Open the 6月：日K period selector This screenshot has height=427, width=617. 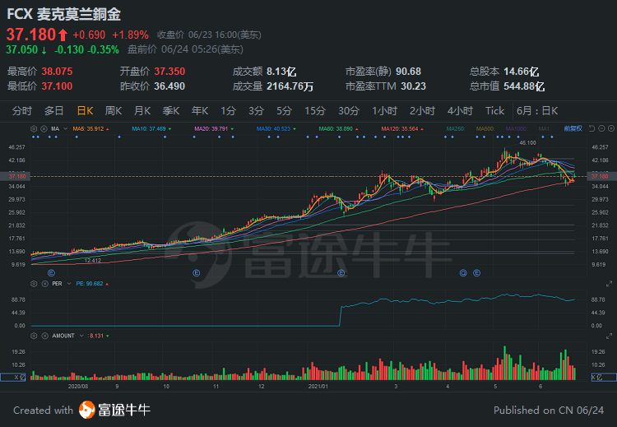tap(537, 111)
